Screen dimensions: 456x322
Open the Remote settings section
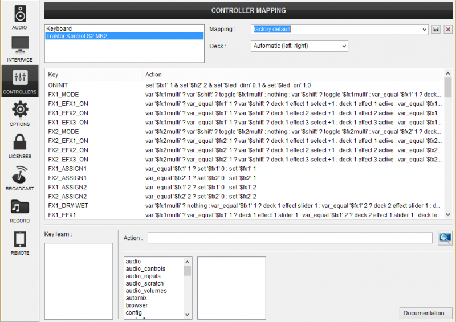pos(19,242)
